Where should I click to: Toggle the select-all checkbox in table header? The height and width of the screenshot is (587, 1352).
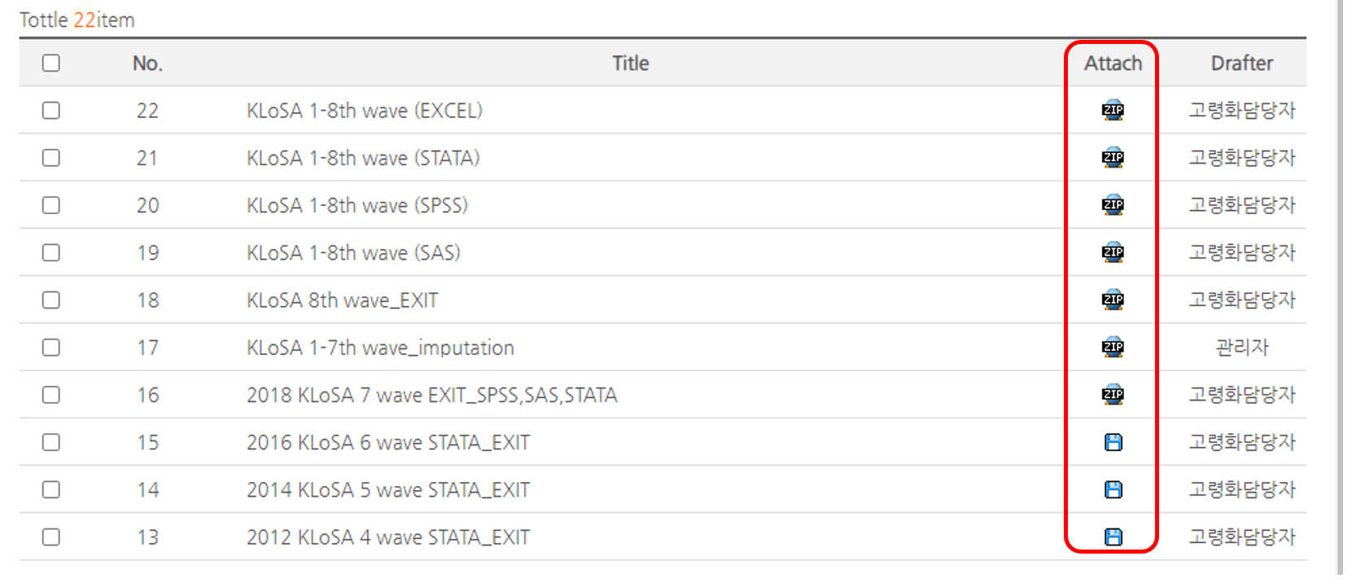[x=51, y=63]
